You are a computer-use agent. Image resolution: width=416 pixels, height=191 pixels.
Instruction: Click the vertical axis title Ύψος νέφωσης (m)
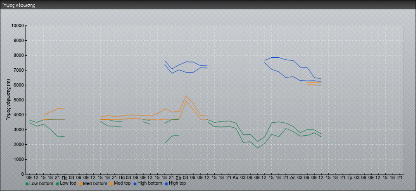(x=8, y=100)
